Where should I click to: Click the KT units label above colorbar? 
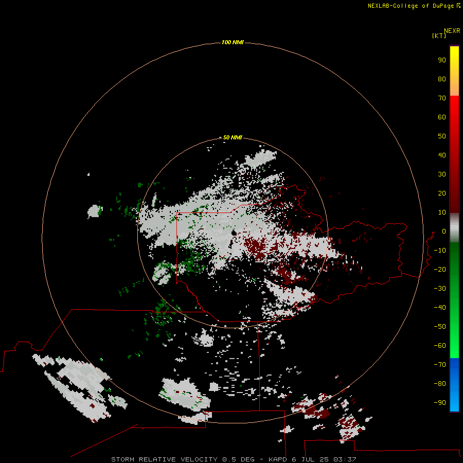[x=439, y=35]
